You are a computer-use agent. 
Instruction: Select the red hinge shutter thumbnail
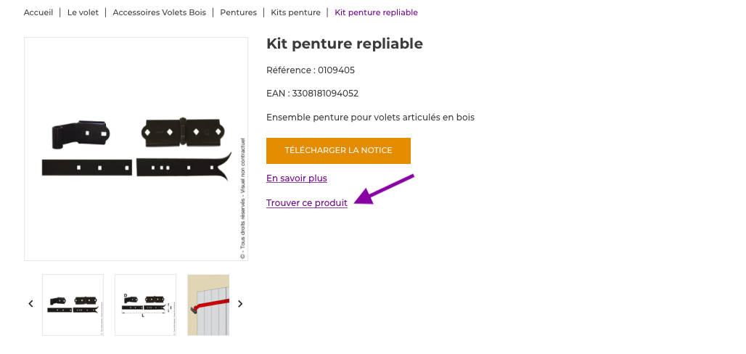point(208,305)
